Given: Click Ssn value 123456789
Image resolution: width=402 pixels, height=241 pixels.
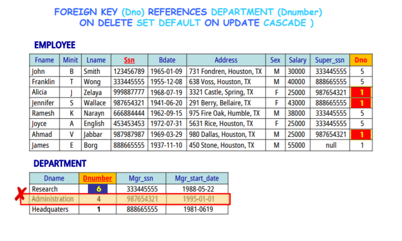Looking at the screenshot, I should [x=129, y=71].
